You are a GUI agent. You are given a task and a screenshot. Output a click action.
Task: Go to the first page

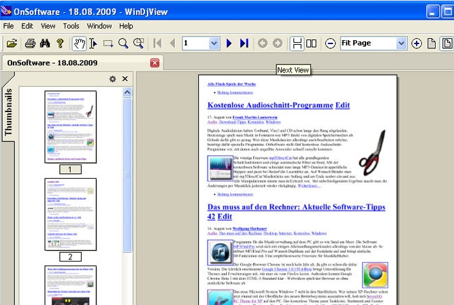[157, 43]
